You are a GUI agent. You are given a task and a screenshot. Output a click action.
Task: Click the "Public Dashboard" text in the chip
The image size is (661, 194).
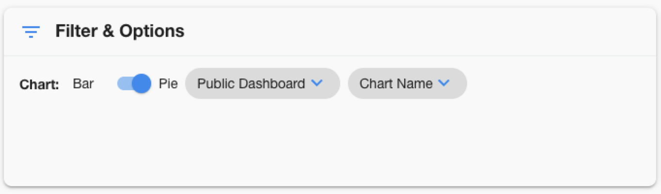(251, 83)
